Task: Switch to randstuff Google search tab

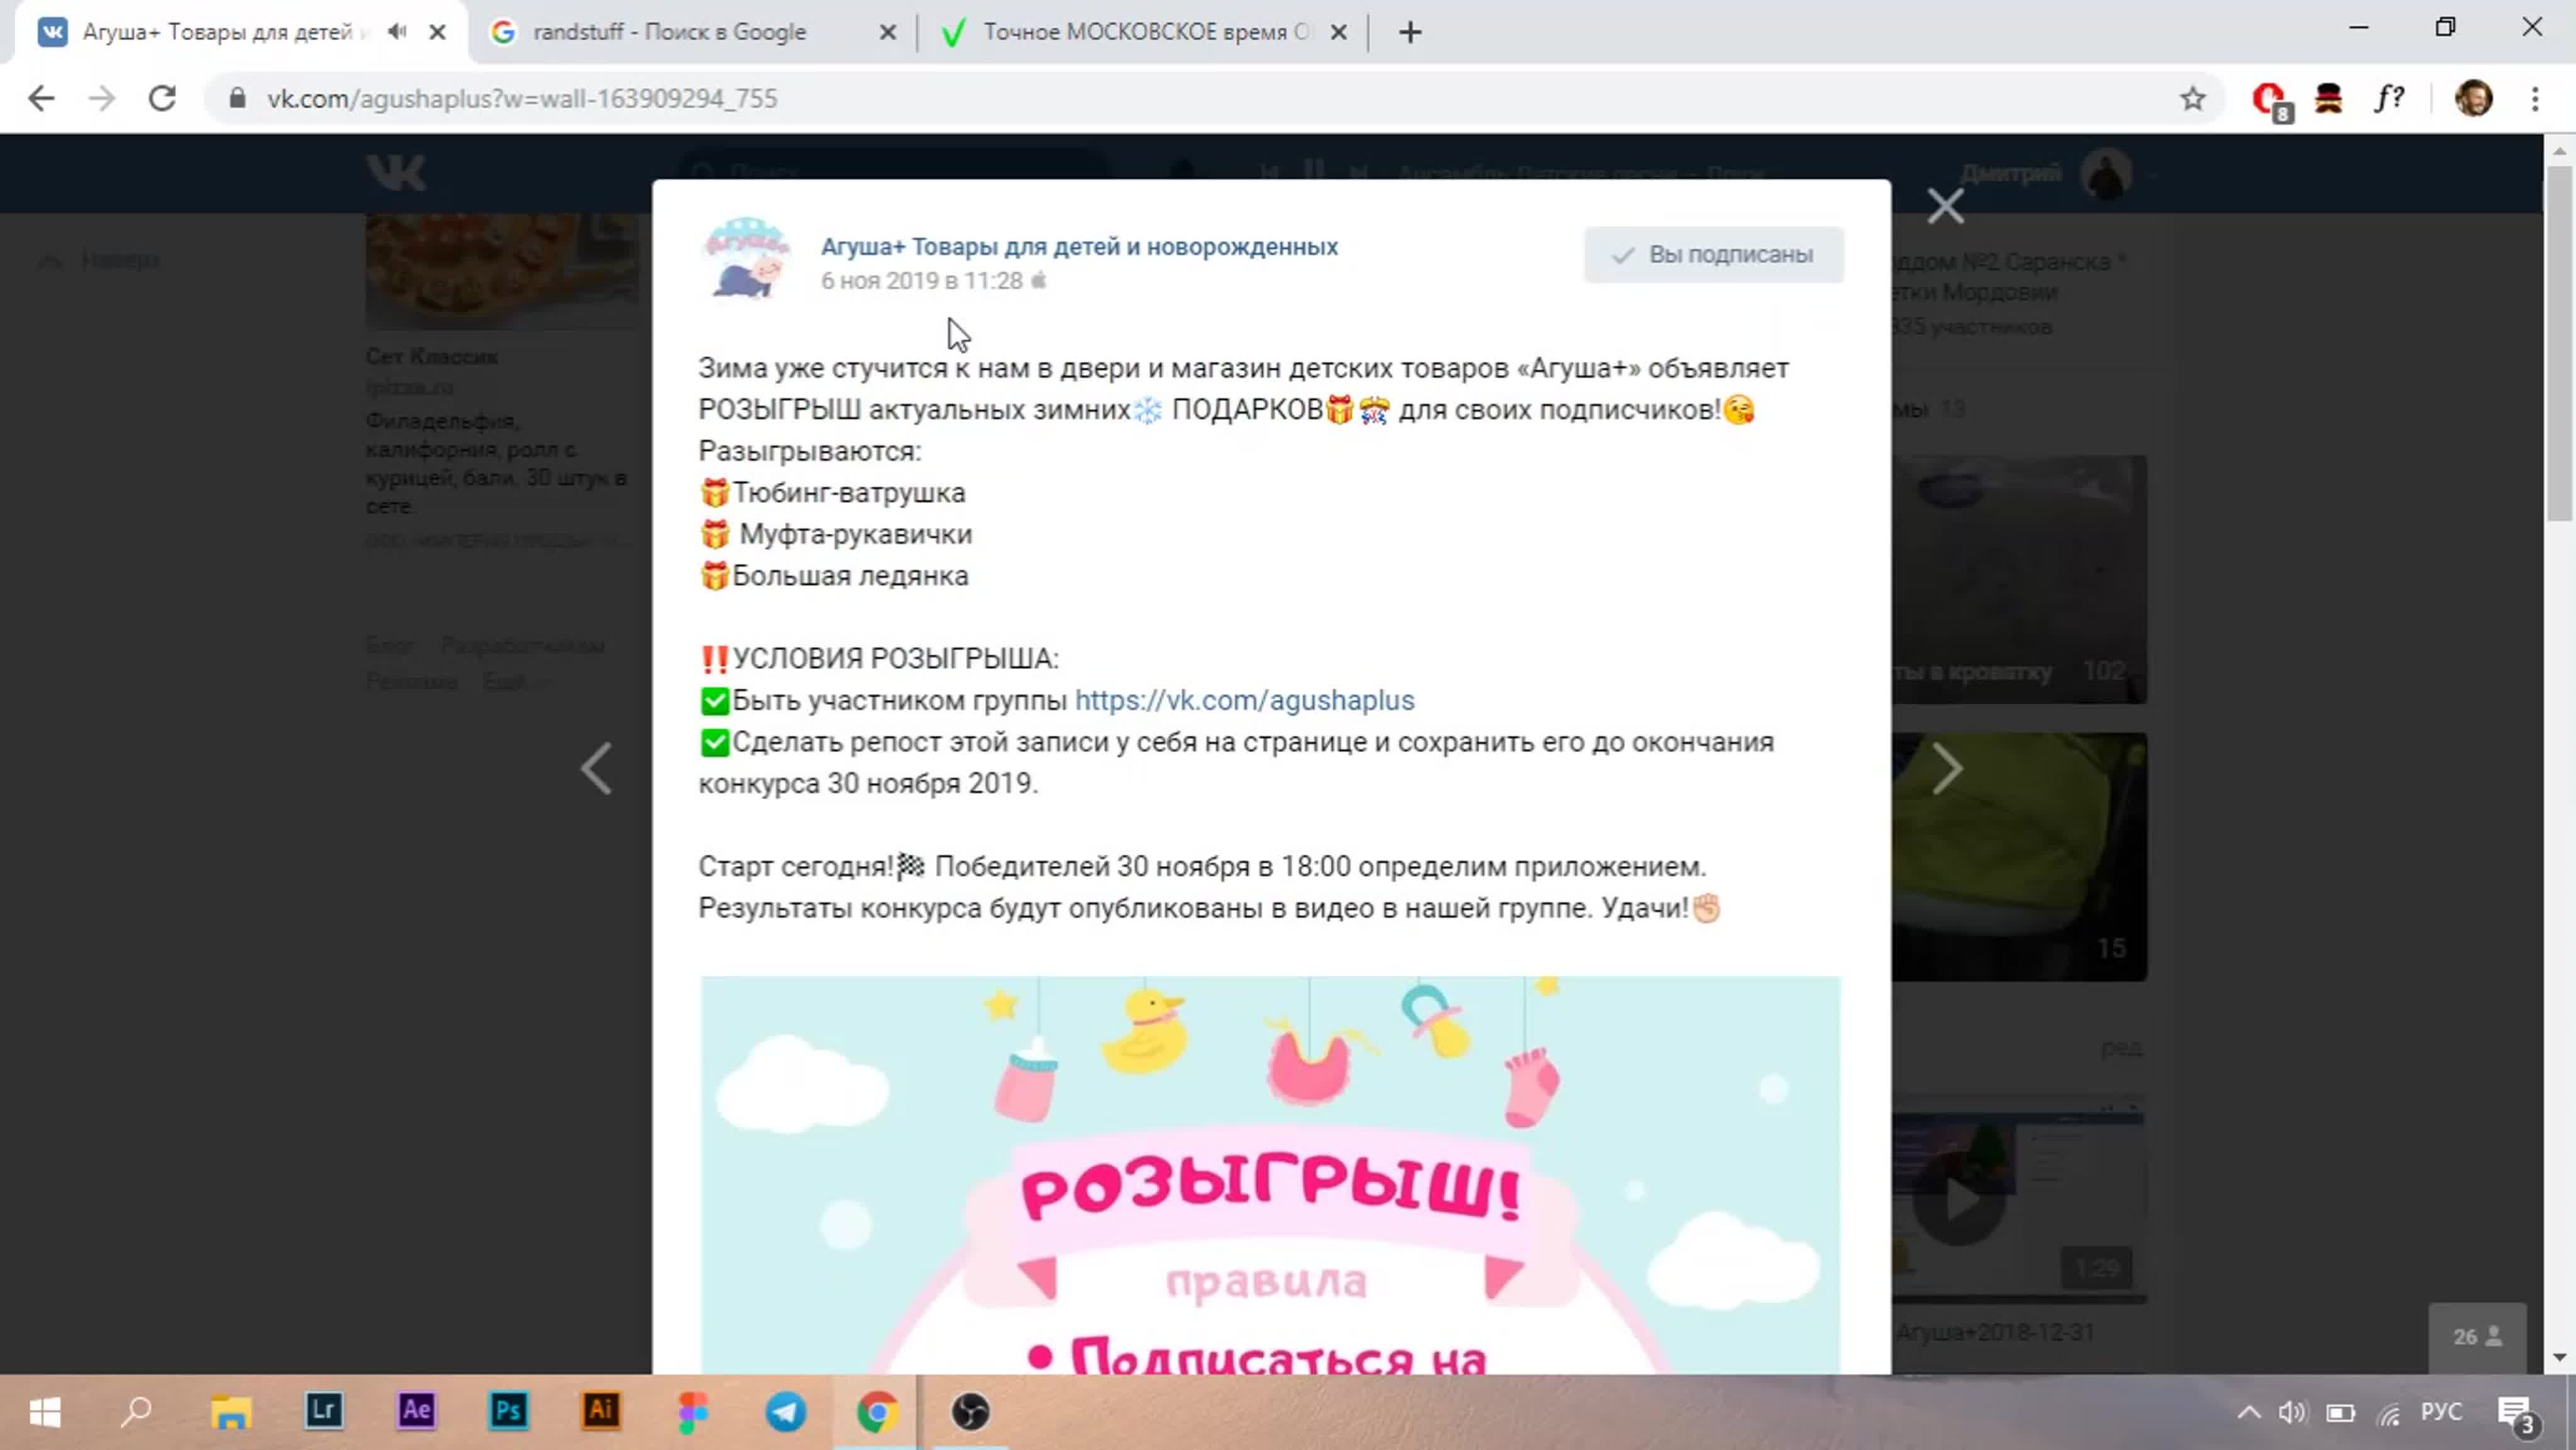Action: 669,32
